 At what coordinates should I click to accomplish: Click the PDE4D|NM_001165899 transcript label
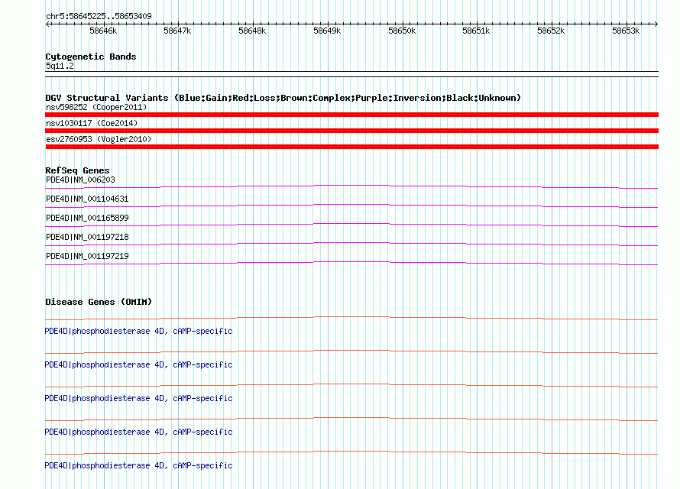coord(87,218)
